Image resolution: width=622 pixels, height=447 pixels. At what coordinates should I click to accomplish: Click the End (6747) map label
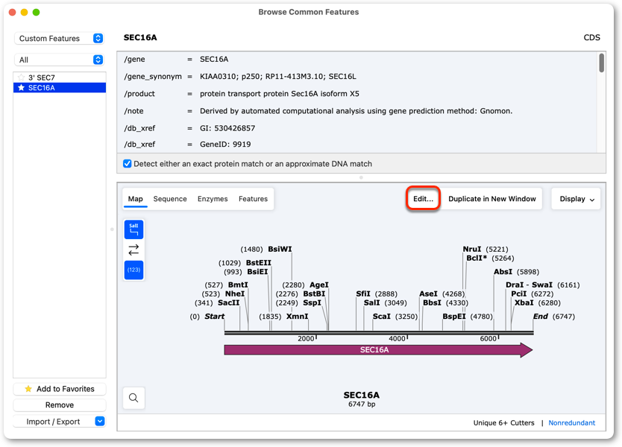pos(554,316)
